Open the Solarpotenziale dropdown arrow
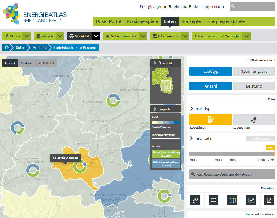 point(143,36)
